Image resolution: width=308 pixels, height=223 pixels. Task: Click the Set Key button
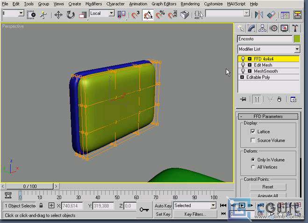click(163, 214)
